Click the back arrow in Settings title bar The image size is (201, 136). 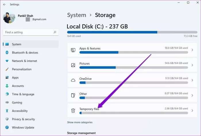click(5, 5)
